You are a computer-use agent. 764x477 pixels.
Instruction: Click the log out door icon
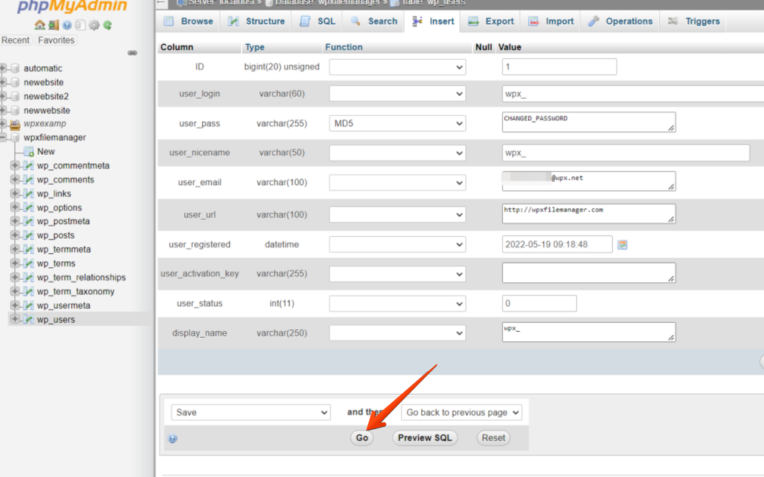pos(53,25)
